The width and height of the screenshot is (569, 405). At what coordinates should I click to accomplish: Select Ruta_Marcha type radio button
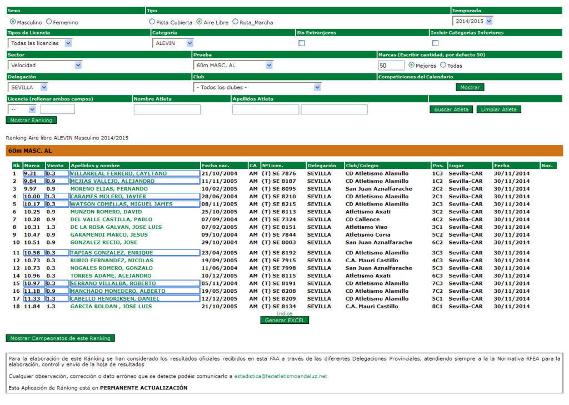pyautogui.click(x=236, y=22)
